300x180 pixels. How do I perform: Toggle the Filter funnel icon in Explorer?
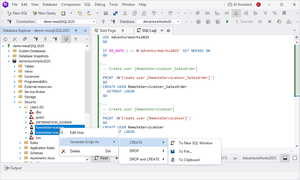coord(76,39)
